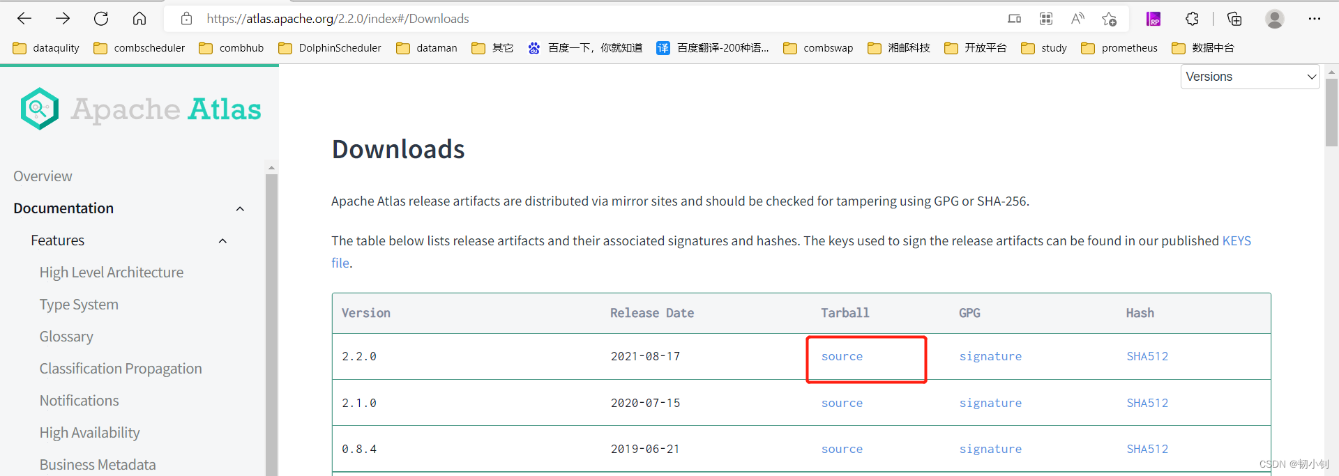1339x476 pixels.
Task: Reload the page with refresh icon
Action: pos(101,19)
